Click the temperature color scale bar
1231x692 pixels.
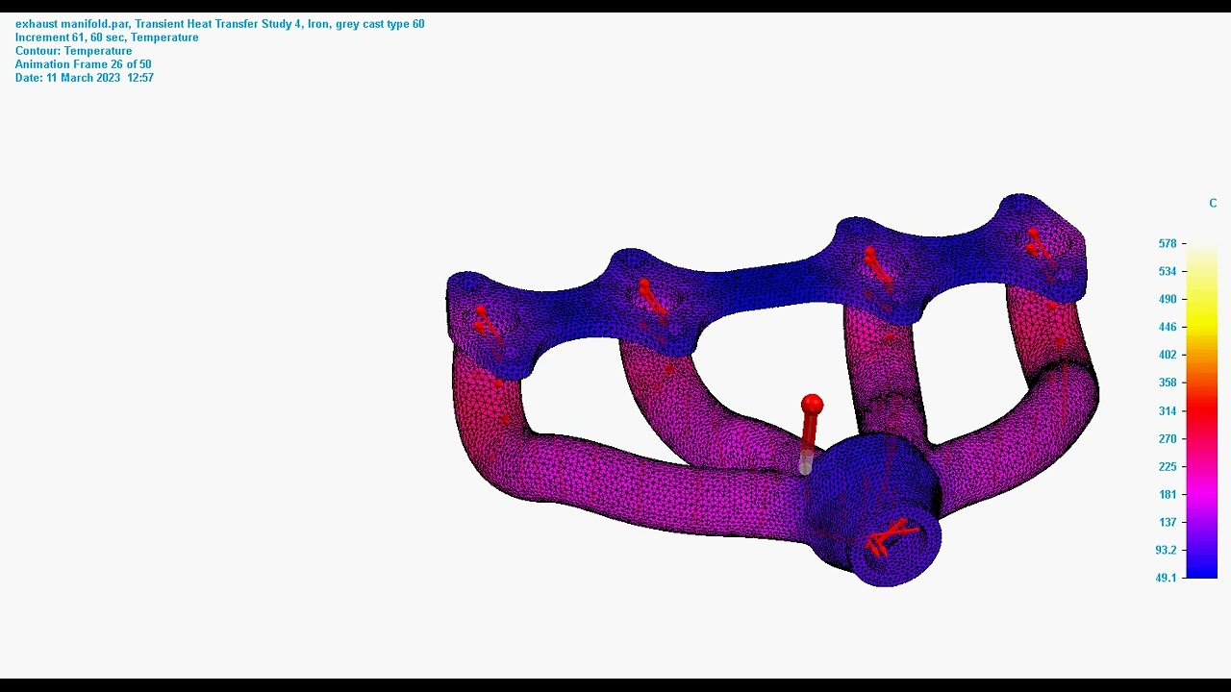pyautogui.click(x=1201, y=411)
